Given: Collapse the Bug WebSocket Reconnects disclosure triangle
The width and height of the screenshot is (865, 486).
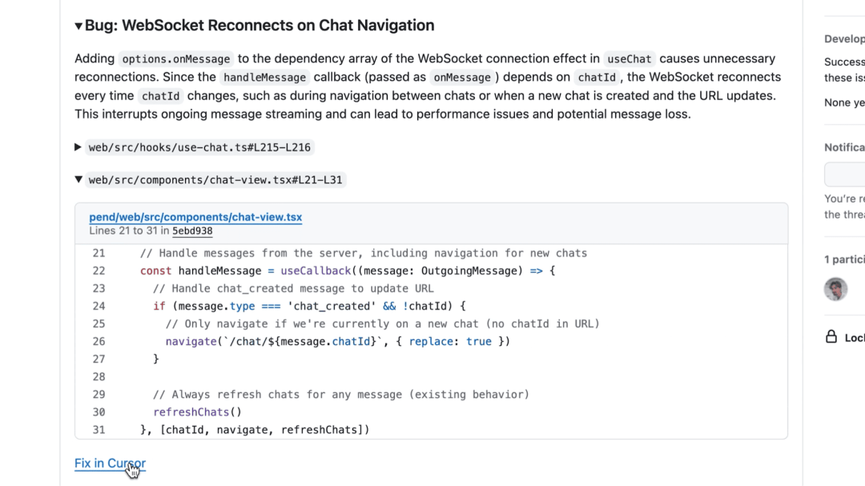Looking at the screenshot, I should coord(78,26).
